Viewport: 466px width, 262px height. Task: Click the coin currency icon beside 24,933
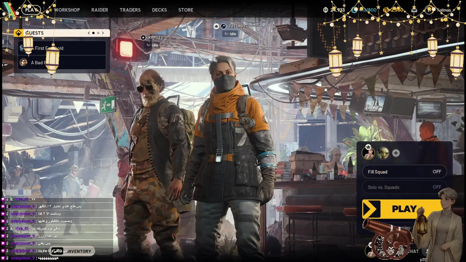coord(325,10)
